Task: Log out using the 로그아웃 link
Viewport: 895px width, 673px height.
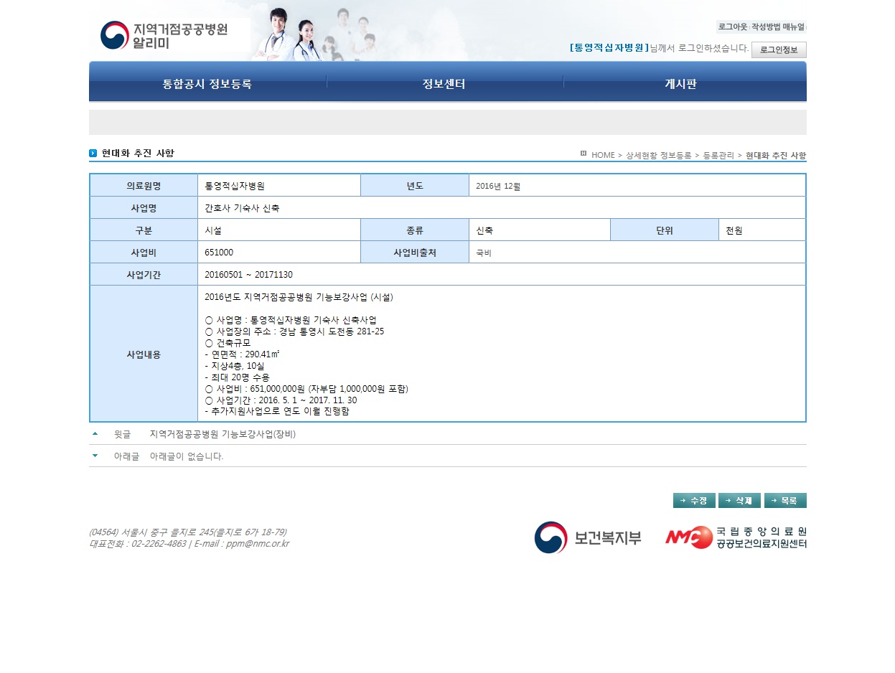Action: click(x=732, y=27)
